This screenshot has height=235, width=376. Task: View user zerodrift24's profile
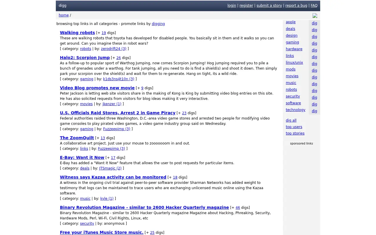[x=114, y=49]
